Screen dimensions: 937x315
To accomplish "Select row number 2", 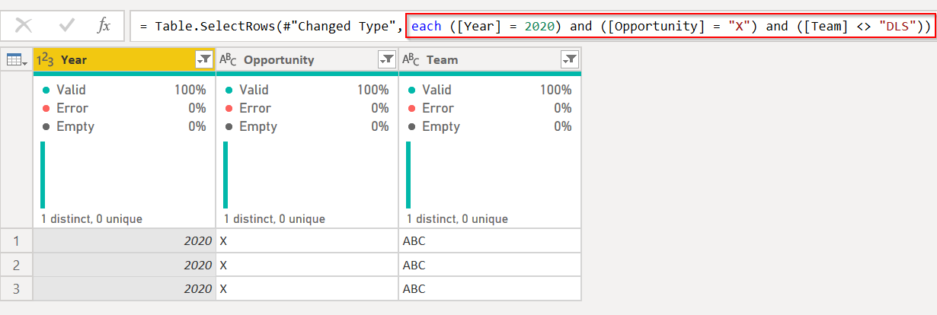I will 17,265.
